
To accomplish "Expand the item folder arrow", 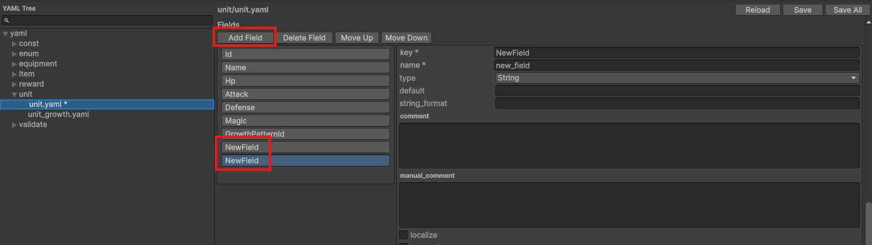I will click(x=15, y=74).
